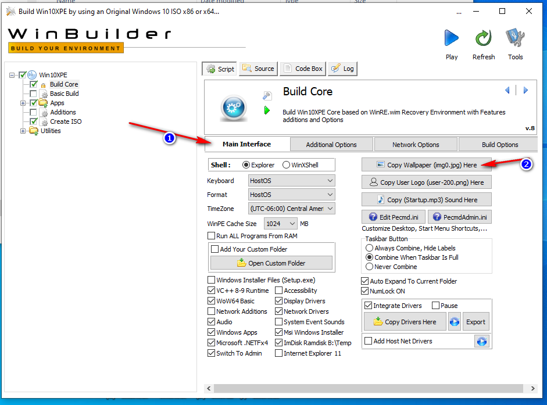Click the Build Core lock icon in tree
The width and height of the screenshot is (547, 405).
pos(43,85)
